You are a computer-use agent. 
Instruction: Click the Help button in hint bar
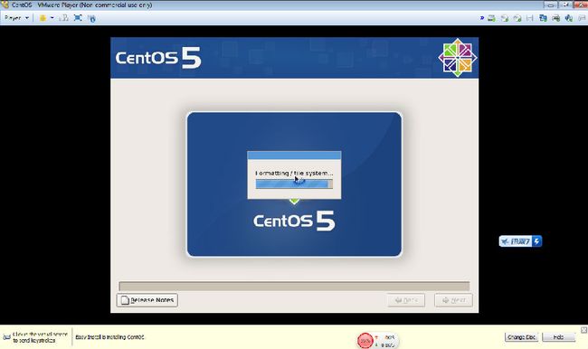pos(558,337)
